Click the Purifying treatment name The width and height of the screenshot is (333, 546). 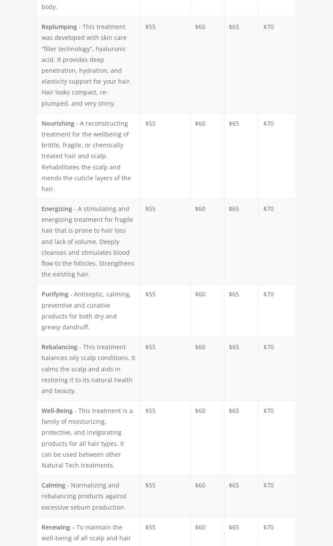pyautogui.click(x=55, y=294)
